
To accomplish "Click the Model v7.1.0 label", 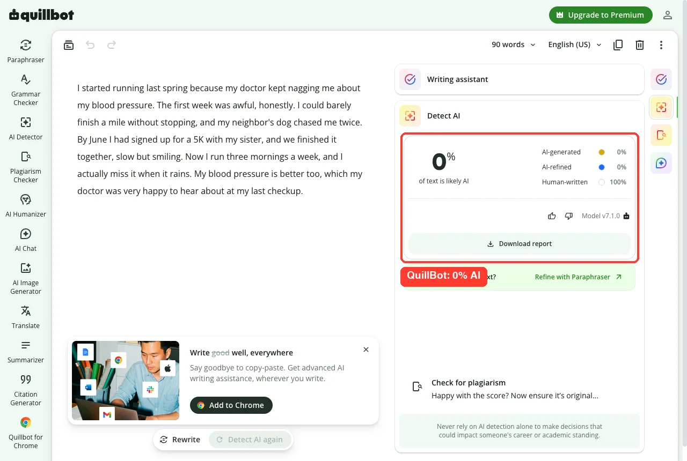I will pos(601,216).
